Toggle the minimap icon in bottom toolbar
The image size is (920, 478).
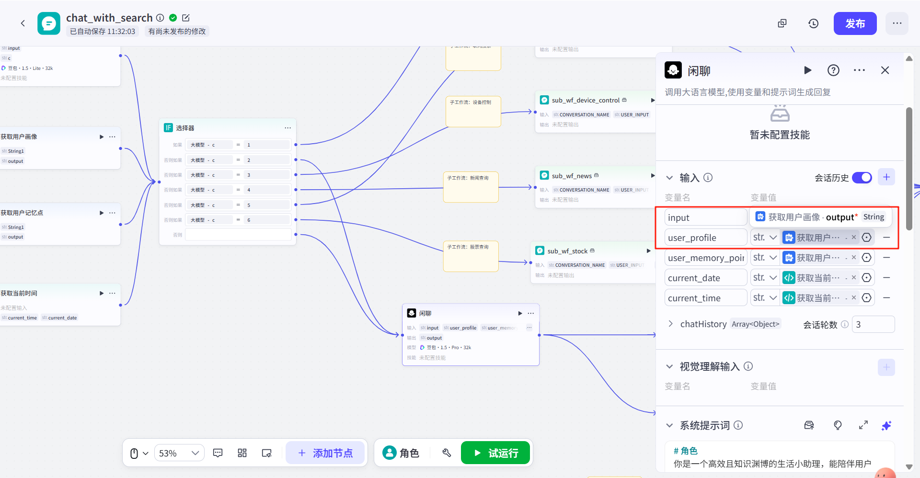point(267,453)
